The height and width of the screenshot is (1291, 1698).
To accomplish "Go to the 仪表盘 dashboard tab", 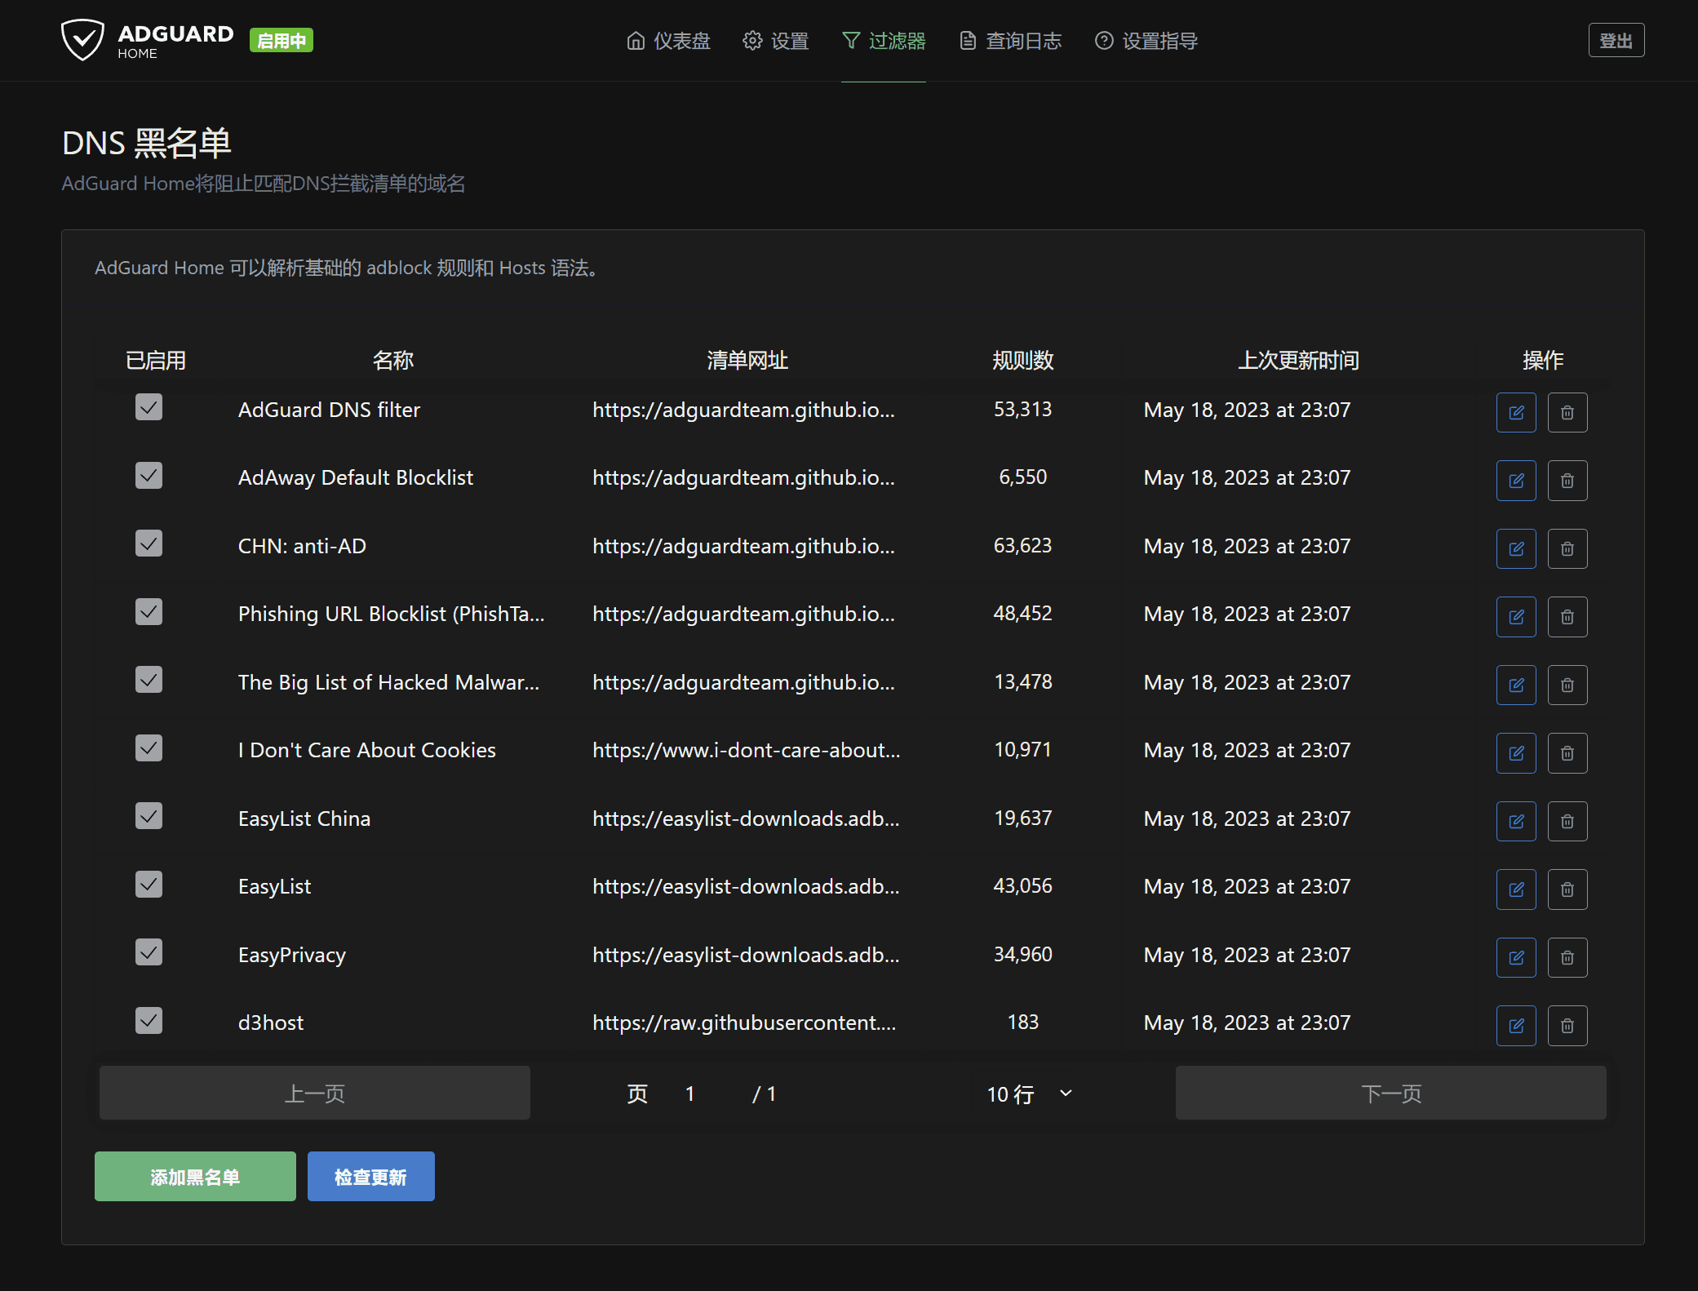I will click(x=668, y=41).
